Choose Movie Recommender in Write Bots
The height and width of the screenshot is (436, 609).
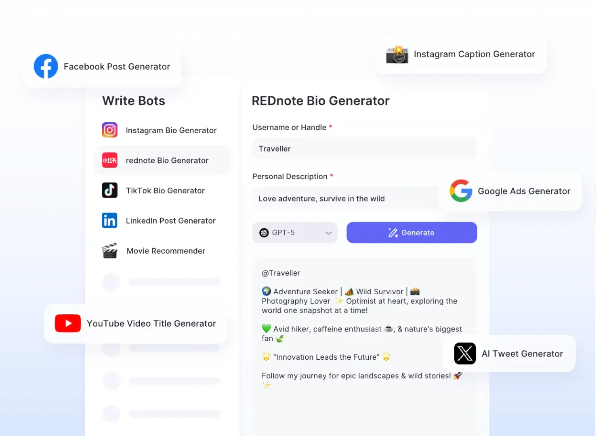pos(166,251)
